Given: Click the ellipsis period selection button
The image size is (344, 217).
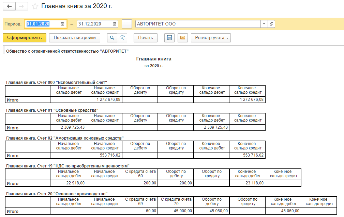Looking at the screenshot, I should pos(126,24).
